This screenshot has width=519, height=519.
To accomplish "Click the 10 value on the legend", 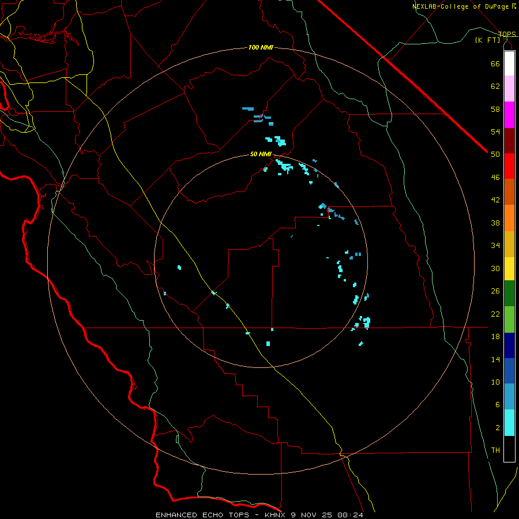I will pos(495,382).
